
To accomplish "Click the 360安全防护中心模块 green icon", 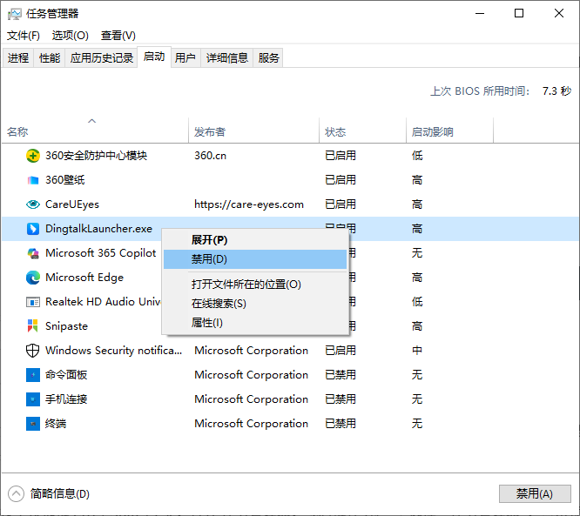I will coord(33,156).
